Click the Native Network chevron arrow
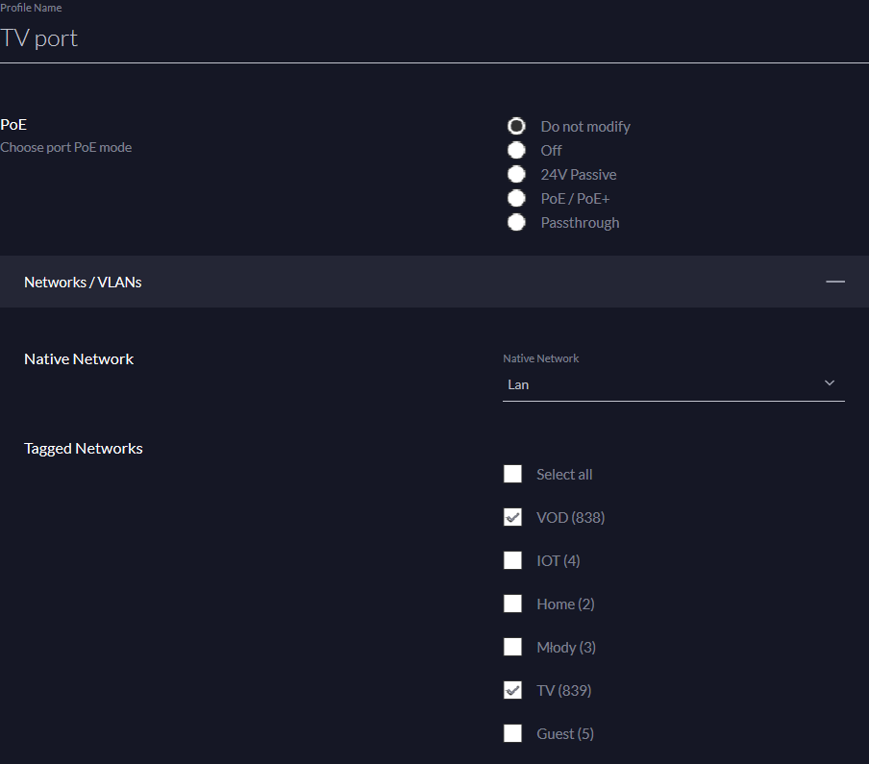Image resolution: width=869 pixels, height=764 pixels. click(830, 383)
